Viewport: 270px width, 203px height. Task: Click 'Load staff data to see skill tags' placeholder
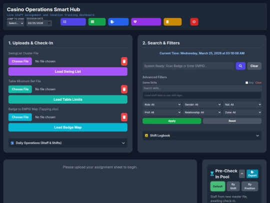[164, 95]
